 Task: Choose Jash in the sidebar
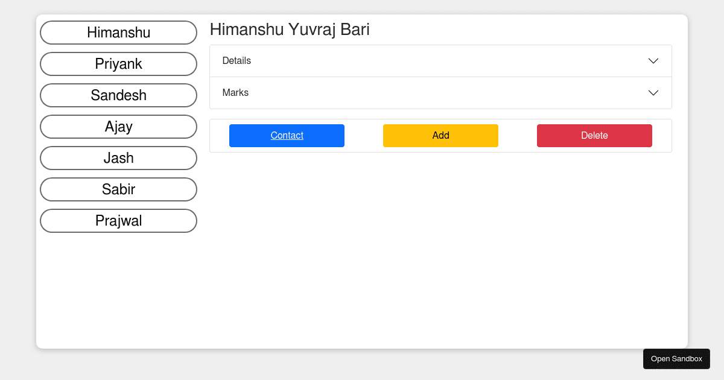(x=118, y=158)
